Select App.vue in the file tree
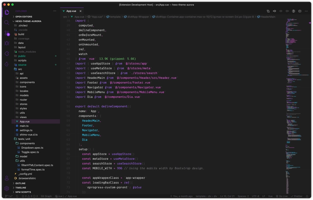Viewport: 313px width, 200px height. click(x=36, y=122)
